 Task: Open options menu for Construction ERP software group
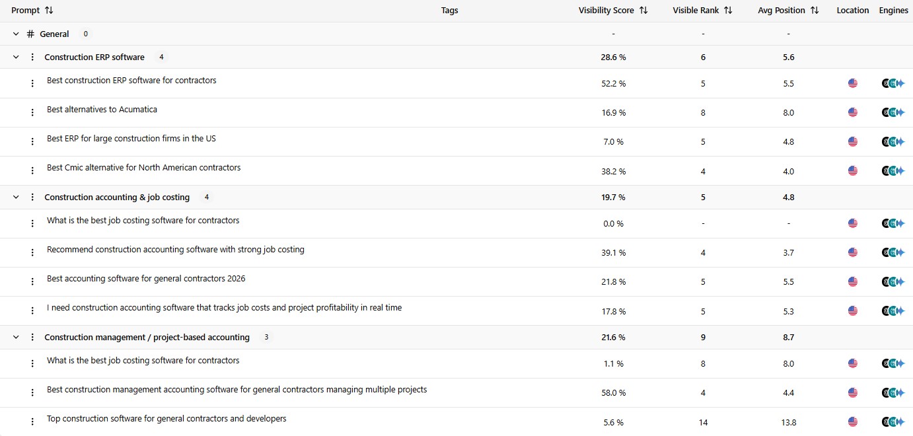click(x=32, y=57)
